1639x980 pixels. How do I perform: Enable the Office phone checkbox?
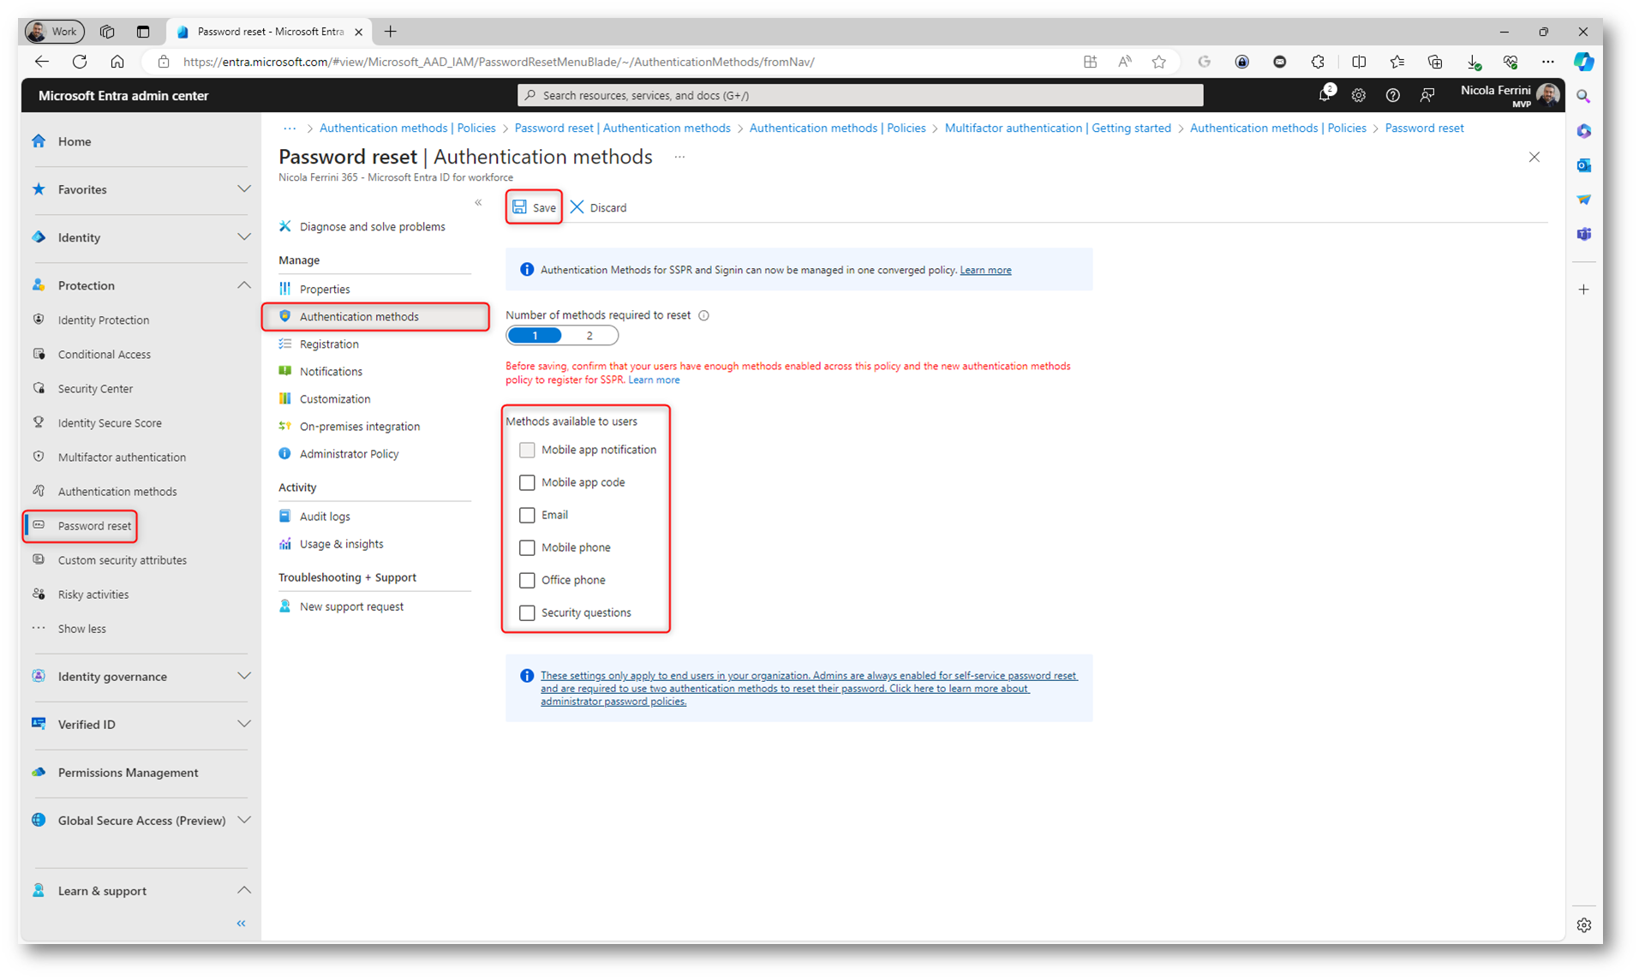pos(527,580)
